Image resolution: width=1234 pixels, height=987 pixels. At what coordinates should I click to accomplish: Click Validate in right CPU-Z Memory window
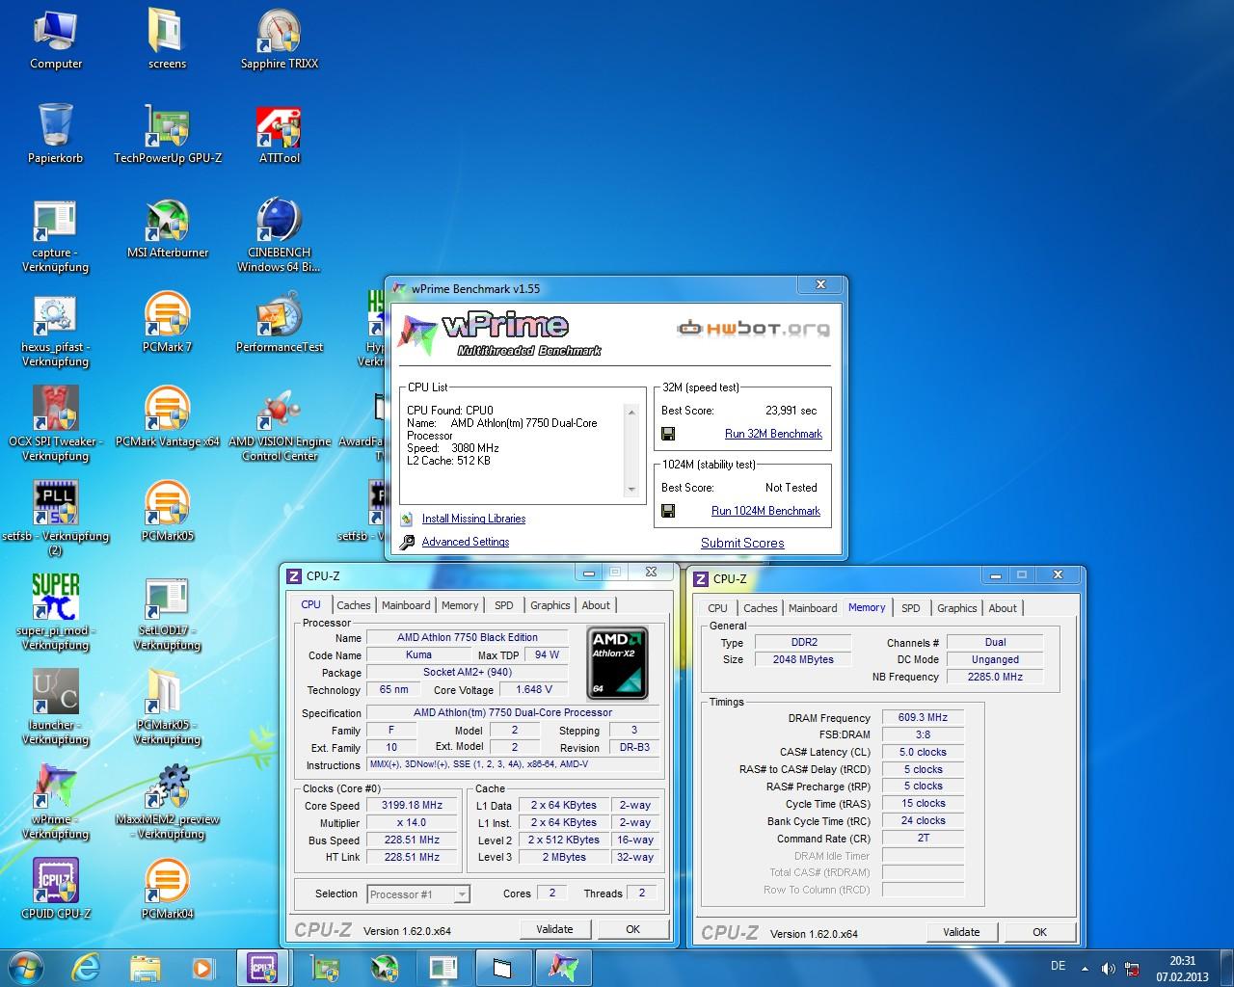[961, 932]
